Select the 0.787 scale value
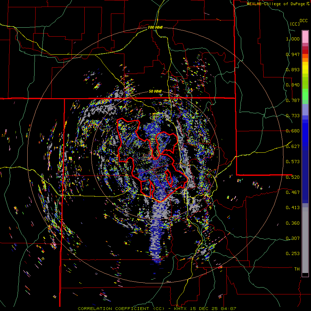311x311 pixels. 293,100
